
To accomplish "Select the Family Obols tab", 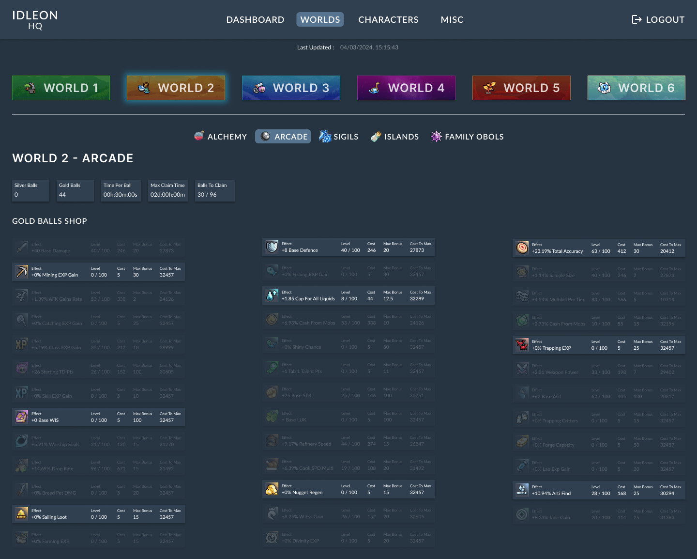I will [468, 137].
